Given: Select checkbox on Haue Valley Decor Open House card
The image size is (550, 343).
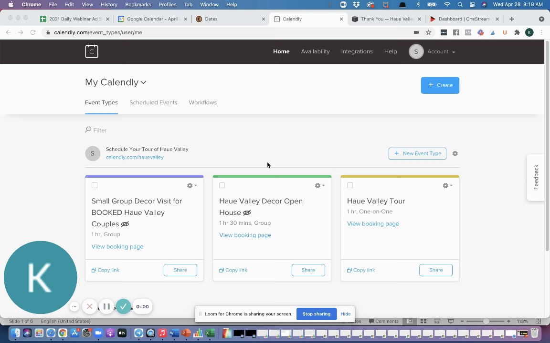Looking at the screenshot, I should (222, 185).
